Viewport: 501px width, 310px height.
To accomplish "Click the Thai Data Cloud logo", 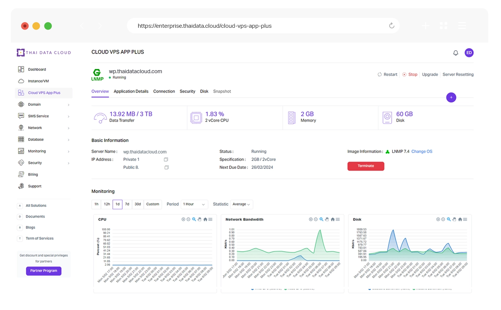I will 44,53.
